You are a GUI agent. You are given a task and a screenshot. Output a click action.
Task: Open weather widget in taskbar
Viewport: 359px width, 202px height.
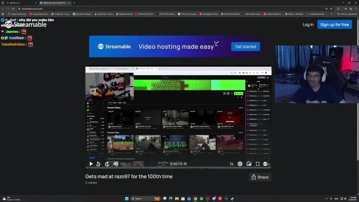coord(11,199)
